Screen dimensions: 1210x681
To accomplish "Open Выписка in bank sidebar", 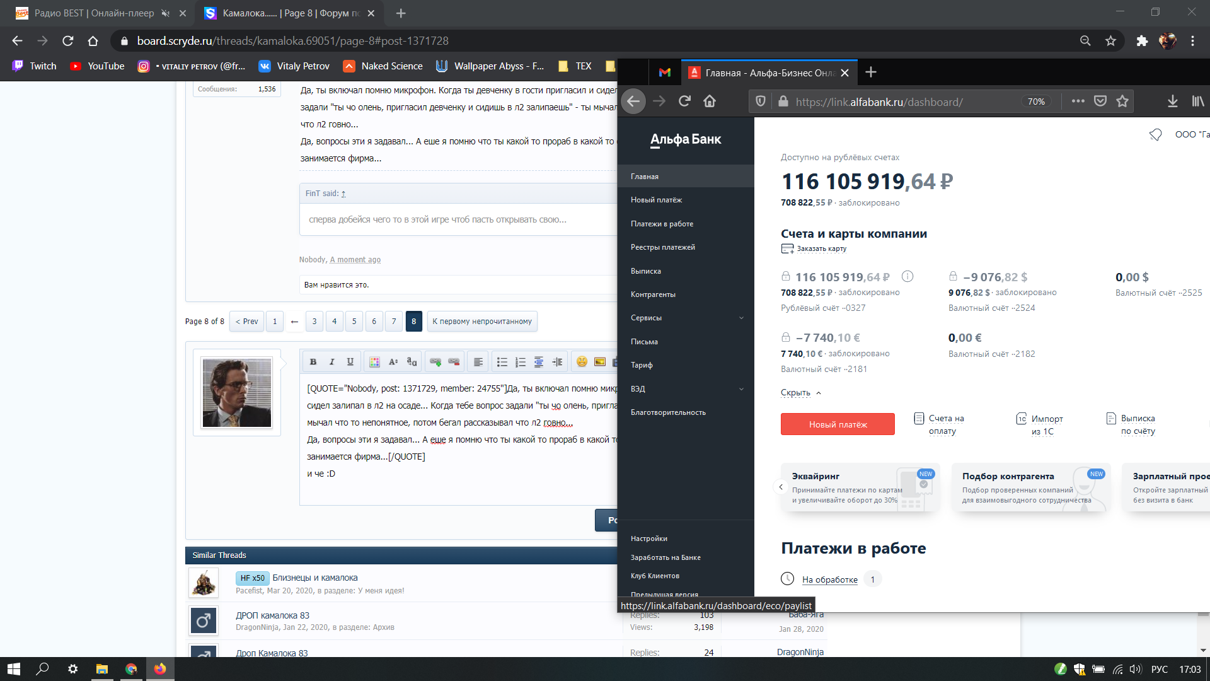I will pyautogui.click(x=646, y=271).
